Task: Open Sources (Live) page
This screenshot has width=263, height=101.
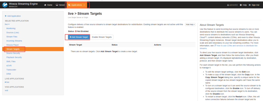Action: click(13, 32)
